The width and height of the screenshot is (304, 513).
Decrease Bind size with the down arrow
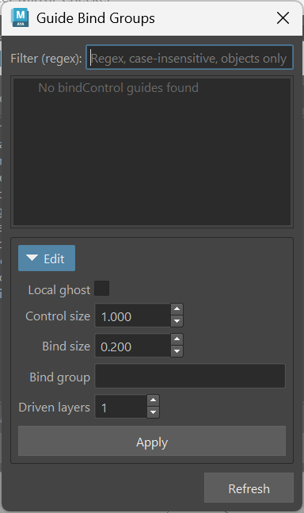click(x=177, y=351)
